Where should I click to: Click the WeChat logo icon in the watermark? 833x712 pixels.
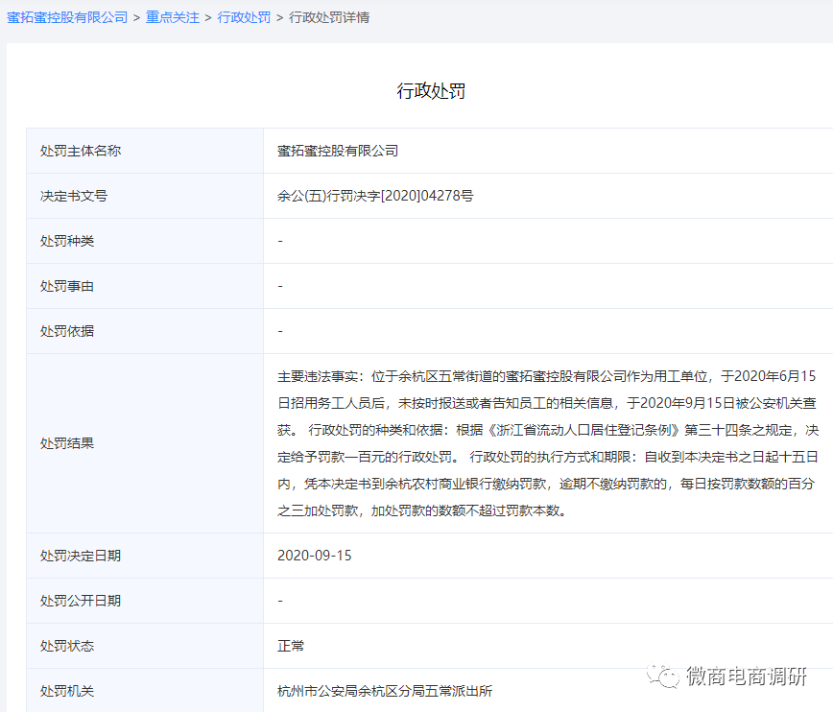pos(661,676)
